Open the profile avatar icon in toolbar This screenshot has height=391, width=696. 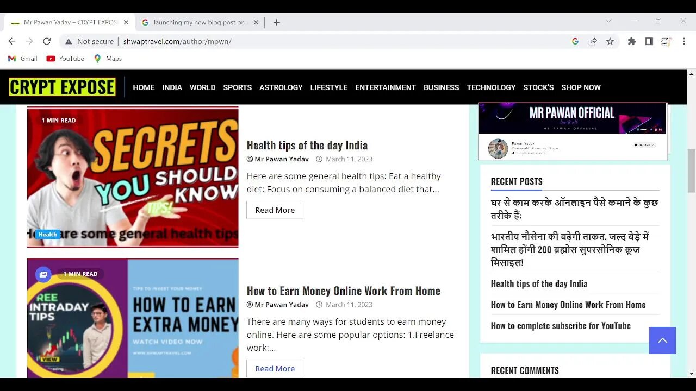point(666,41)
